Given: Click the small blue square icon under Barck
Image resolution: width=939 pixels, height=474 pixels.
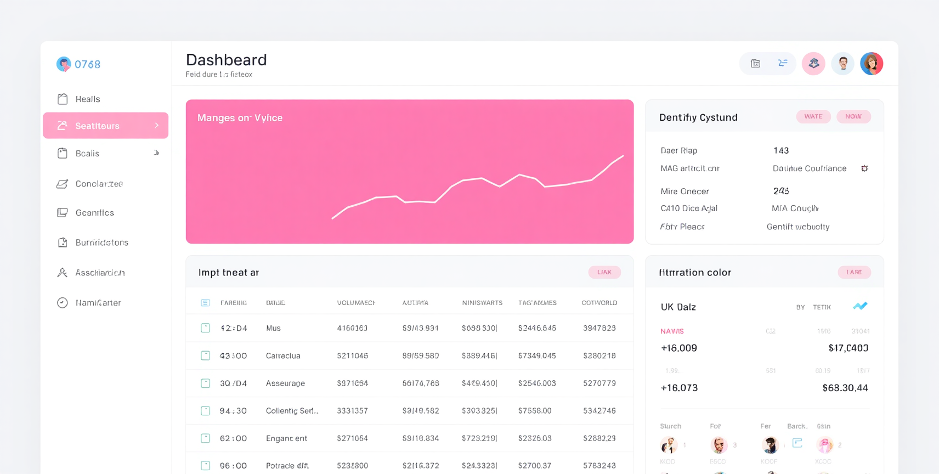Looking at the screenshot, I should (797, 443).
